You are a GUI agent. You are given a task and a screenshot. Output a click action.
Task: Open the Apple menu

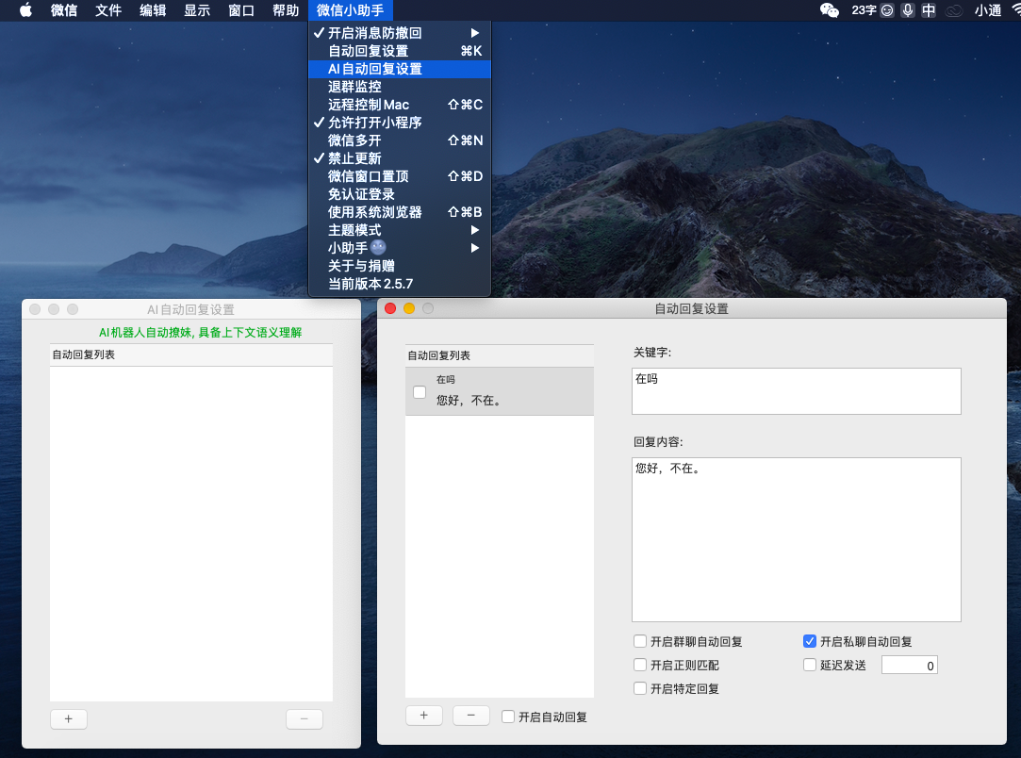pos(26,10)
